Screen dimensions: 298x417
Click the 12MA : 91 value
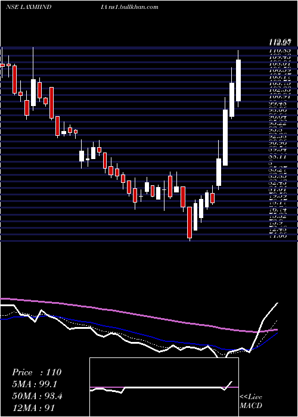(33, 408)
